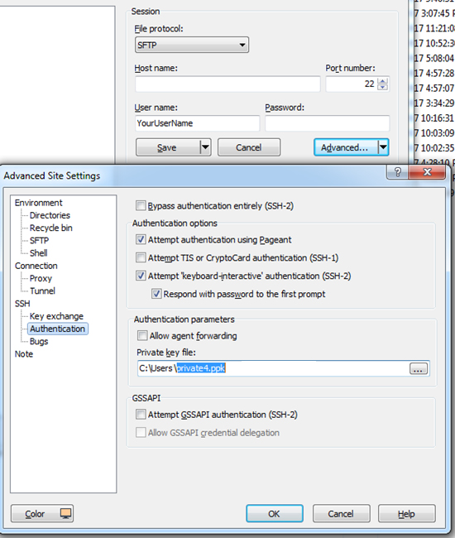
Task: Click the Help button
Action: [x=407, y=514]
